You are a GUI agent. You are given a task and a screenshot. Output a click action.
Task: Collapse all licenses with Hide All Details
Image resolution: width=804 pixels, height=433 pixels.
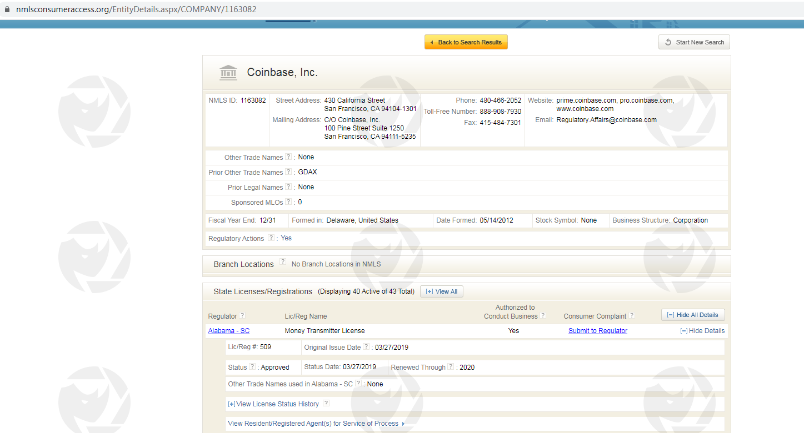click(x=693, y=315)
